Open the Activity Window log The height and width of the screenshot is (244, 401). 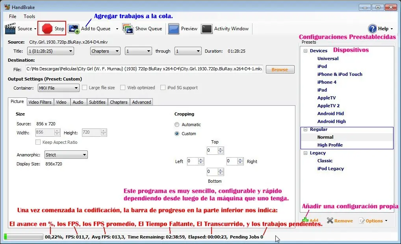pyautogui.click(x=225, y=29)
